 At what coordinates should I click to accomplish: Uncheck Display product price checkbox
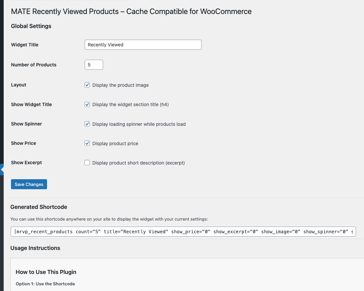click(87, 143)
